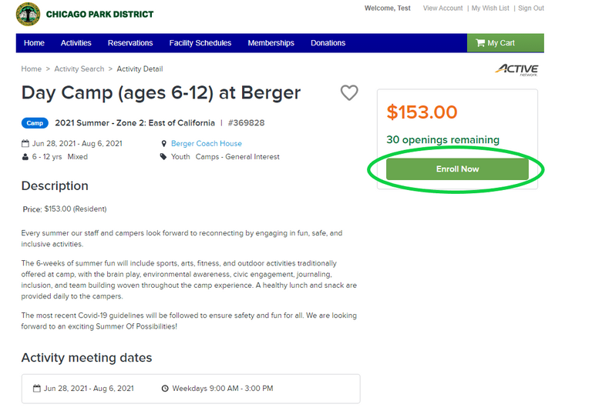Click the shopping cart icon
The width and height of the screenshot is (592, 414).
480,43
